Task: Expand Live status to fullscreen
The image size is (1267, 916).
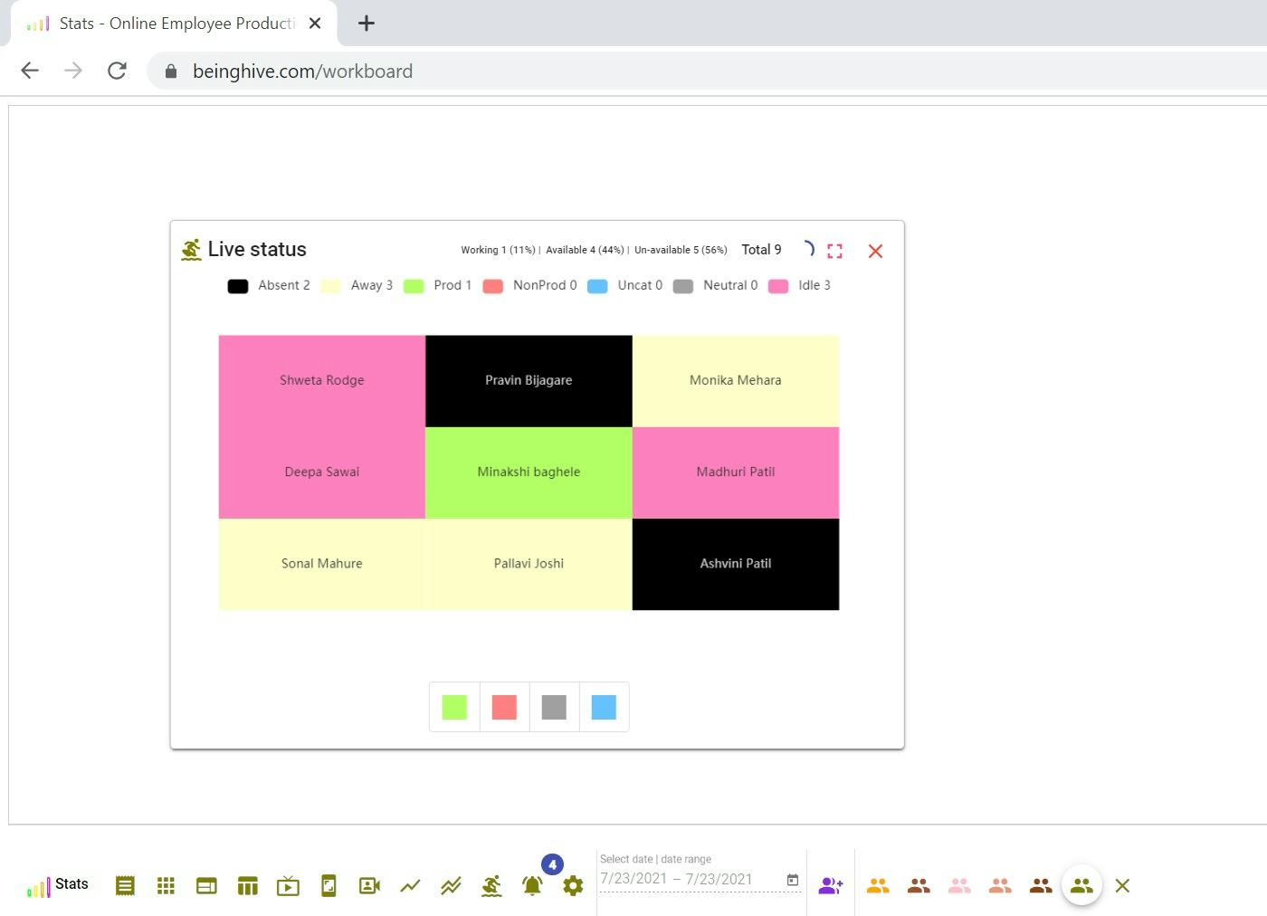Action: pyautogui.click(x=834, y=251)
